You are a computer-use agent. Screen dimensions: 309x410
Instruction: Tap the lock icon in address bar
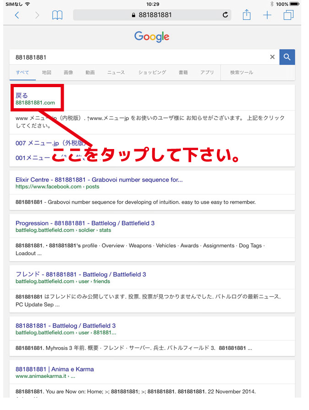coord(133,15)
